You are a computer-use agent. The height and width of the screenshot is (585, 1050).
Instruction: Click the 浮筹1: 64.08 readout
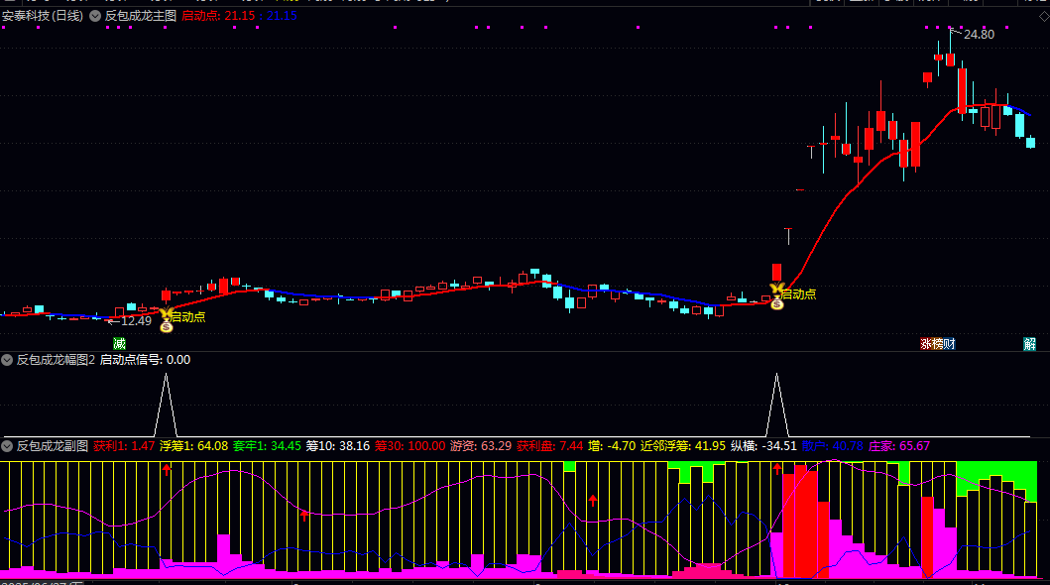click(x=193, y=446)
